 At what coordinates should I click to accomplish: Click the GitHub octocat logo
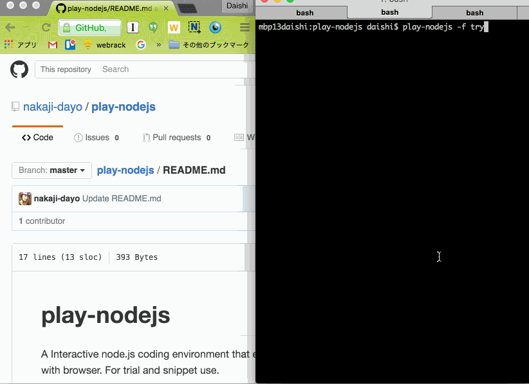(19, 69)
